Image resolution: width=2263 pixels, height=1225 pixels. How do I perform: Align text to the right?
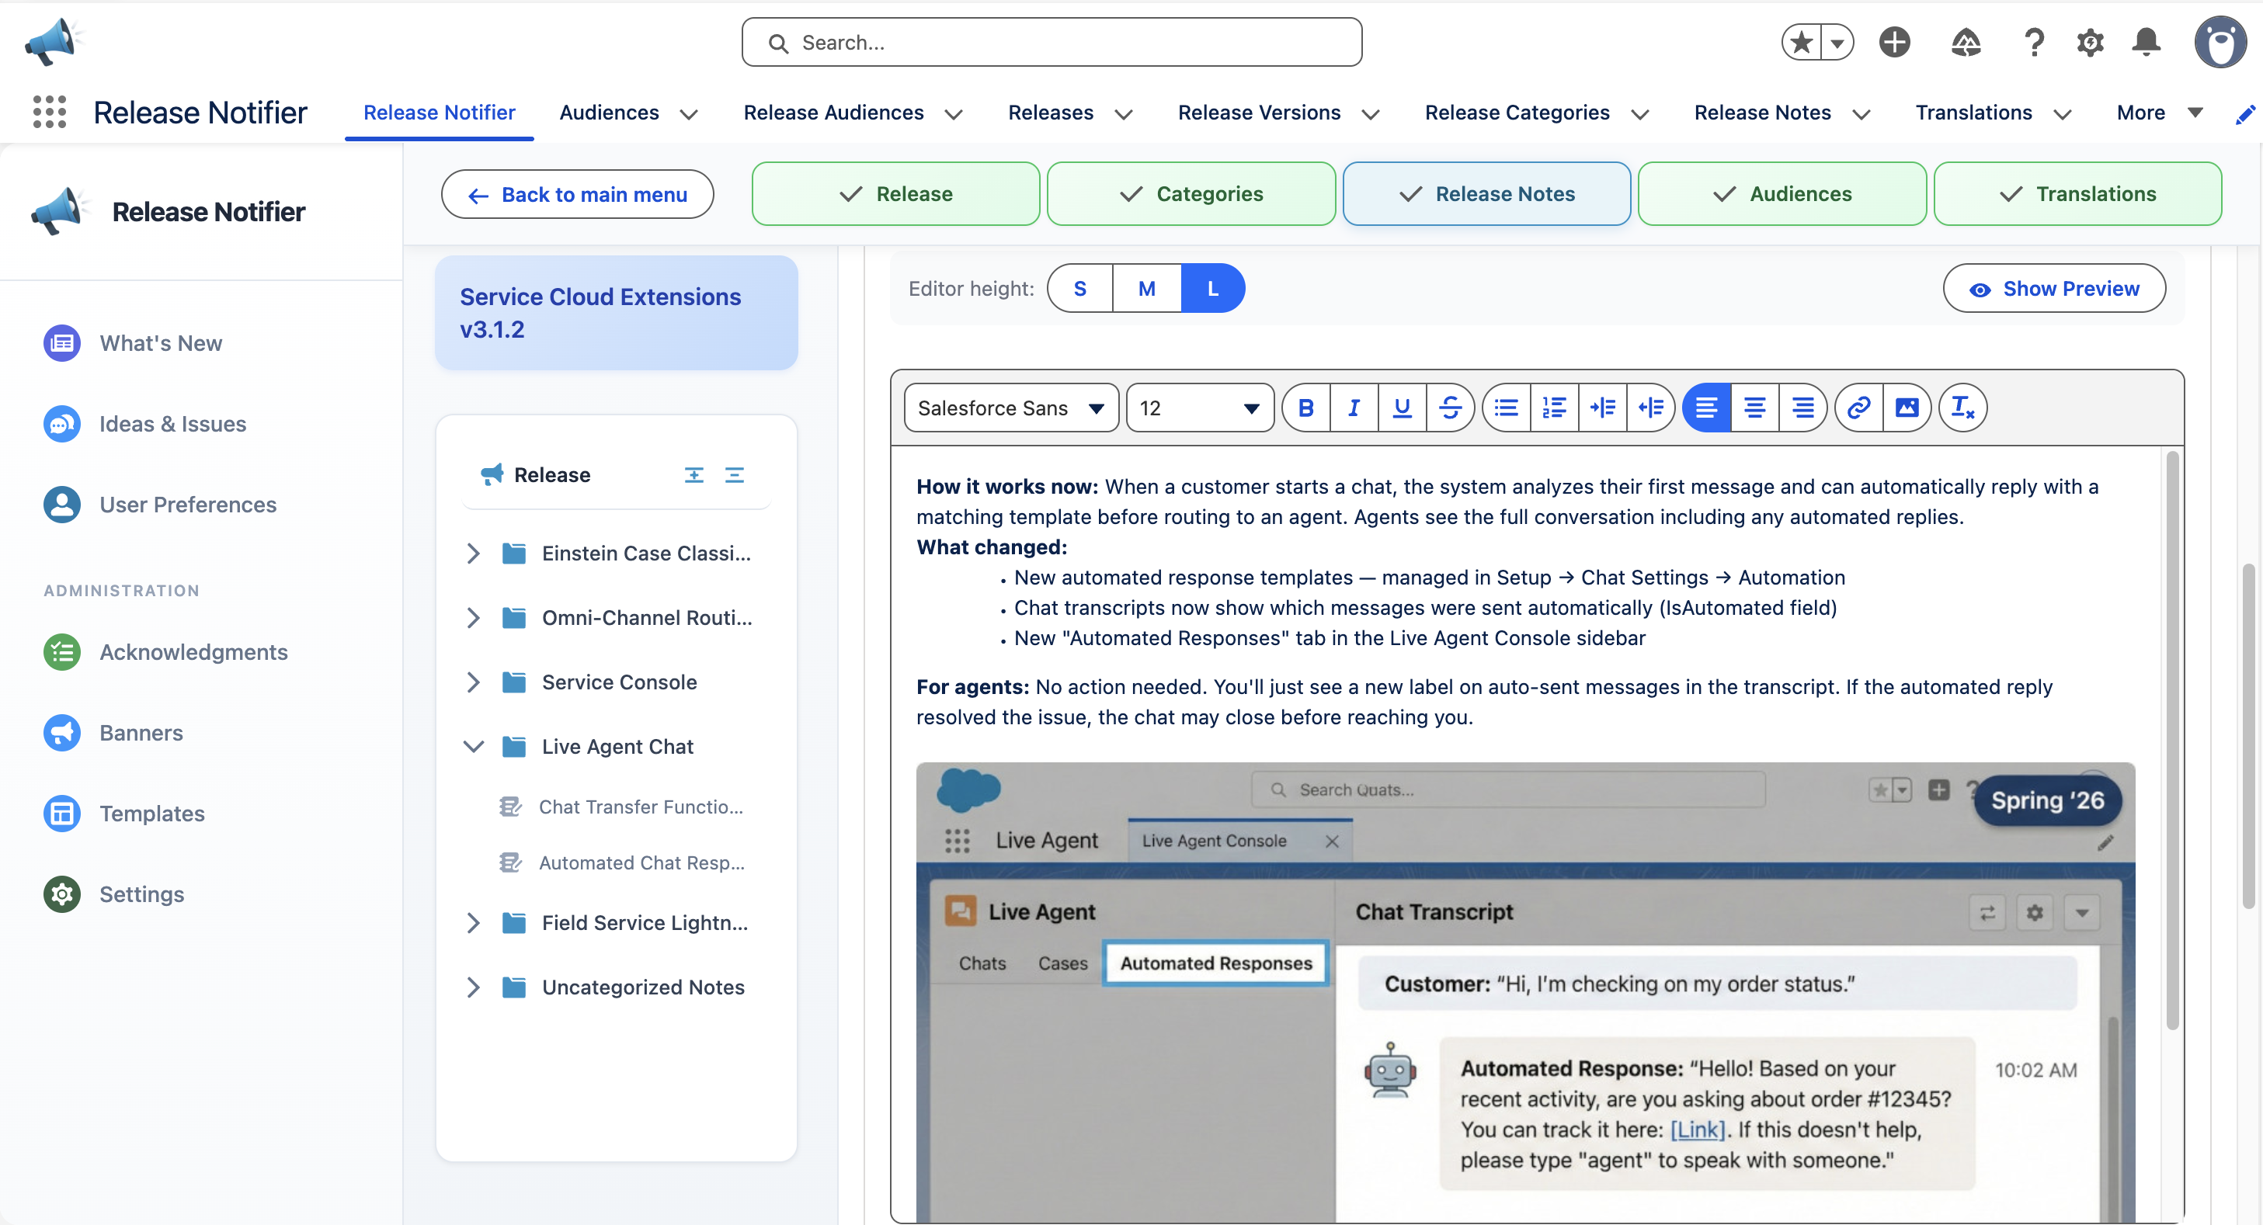[x=1803, y=408]
